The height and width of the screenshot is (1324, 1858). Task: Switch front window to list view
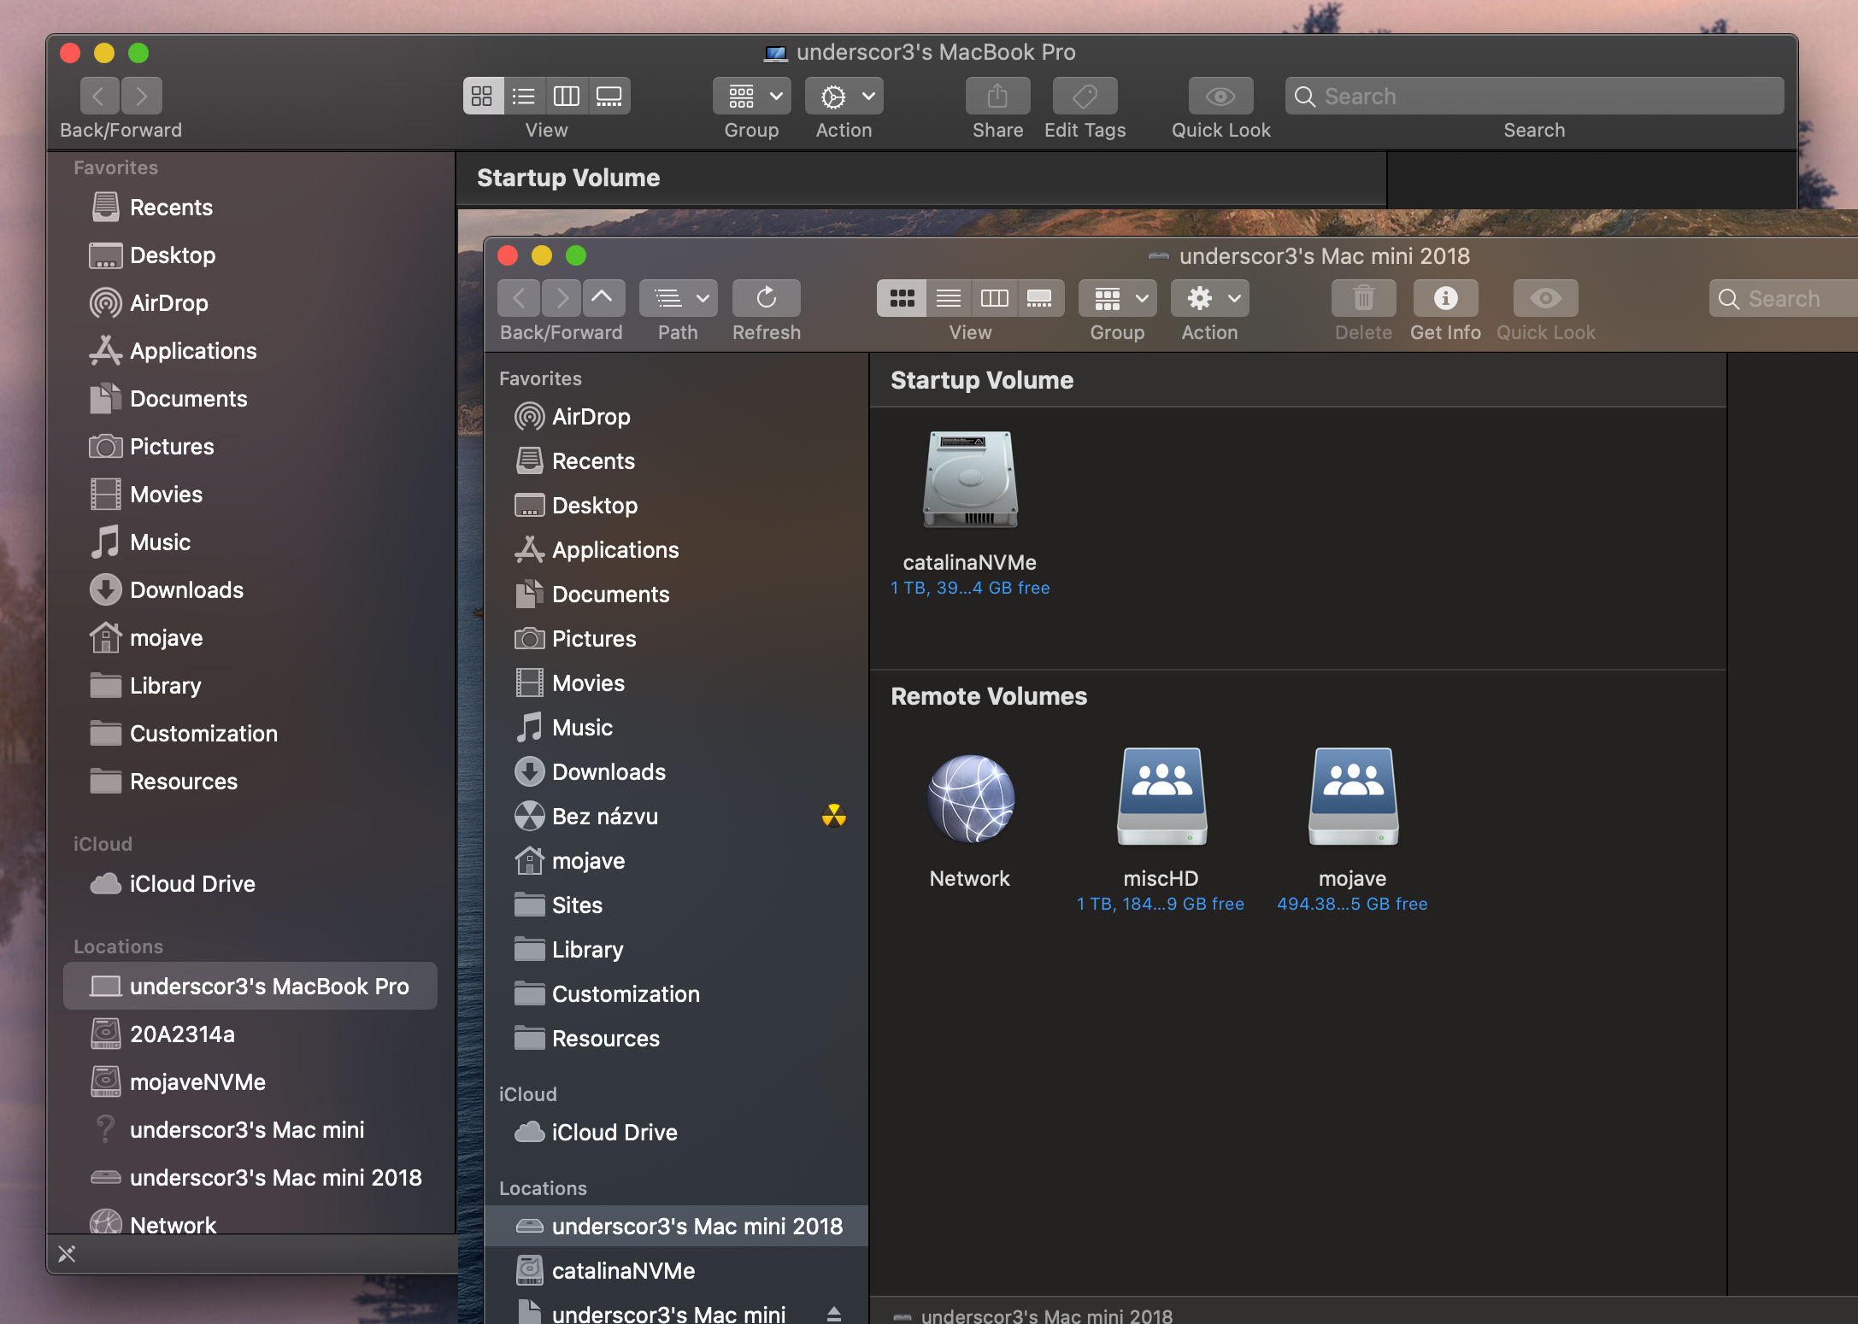click(948, 298)
